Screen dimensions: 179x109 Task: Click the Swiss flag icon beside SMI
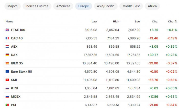(x=7, y=80)
